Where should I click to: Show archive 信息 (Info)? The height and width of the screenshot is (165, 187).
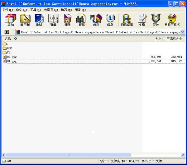[110, 20]
